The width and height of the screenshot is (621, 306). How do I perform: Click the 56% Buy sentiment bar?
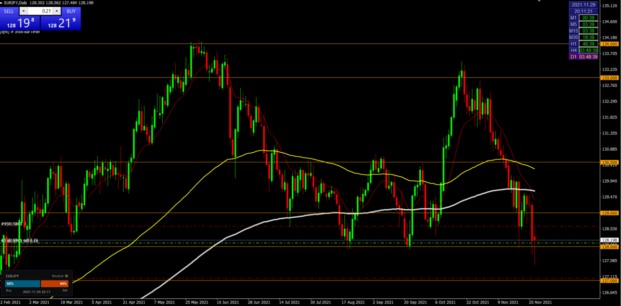point(22,284)
